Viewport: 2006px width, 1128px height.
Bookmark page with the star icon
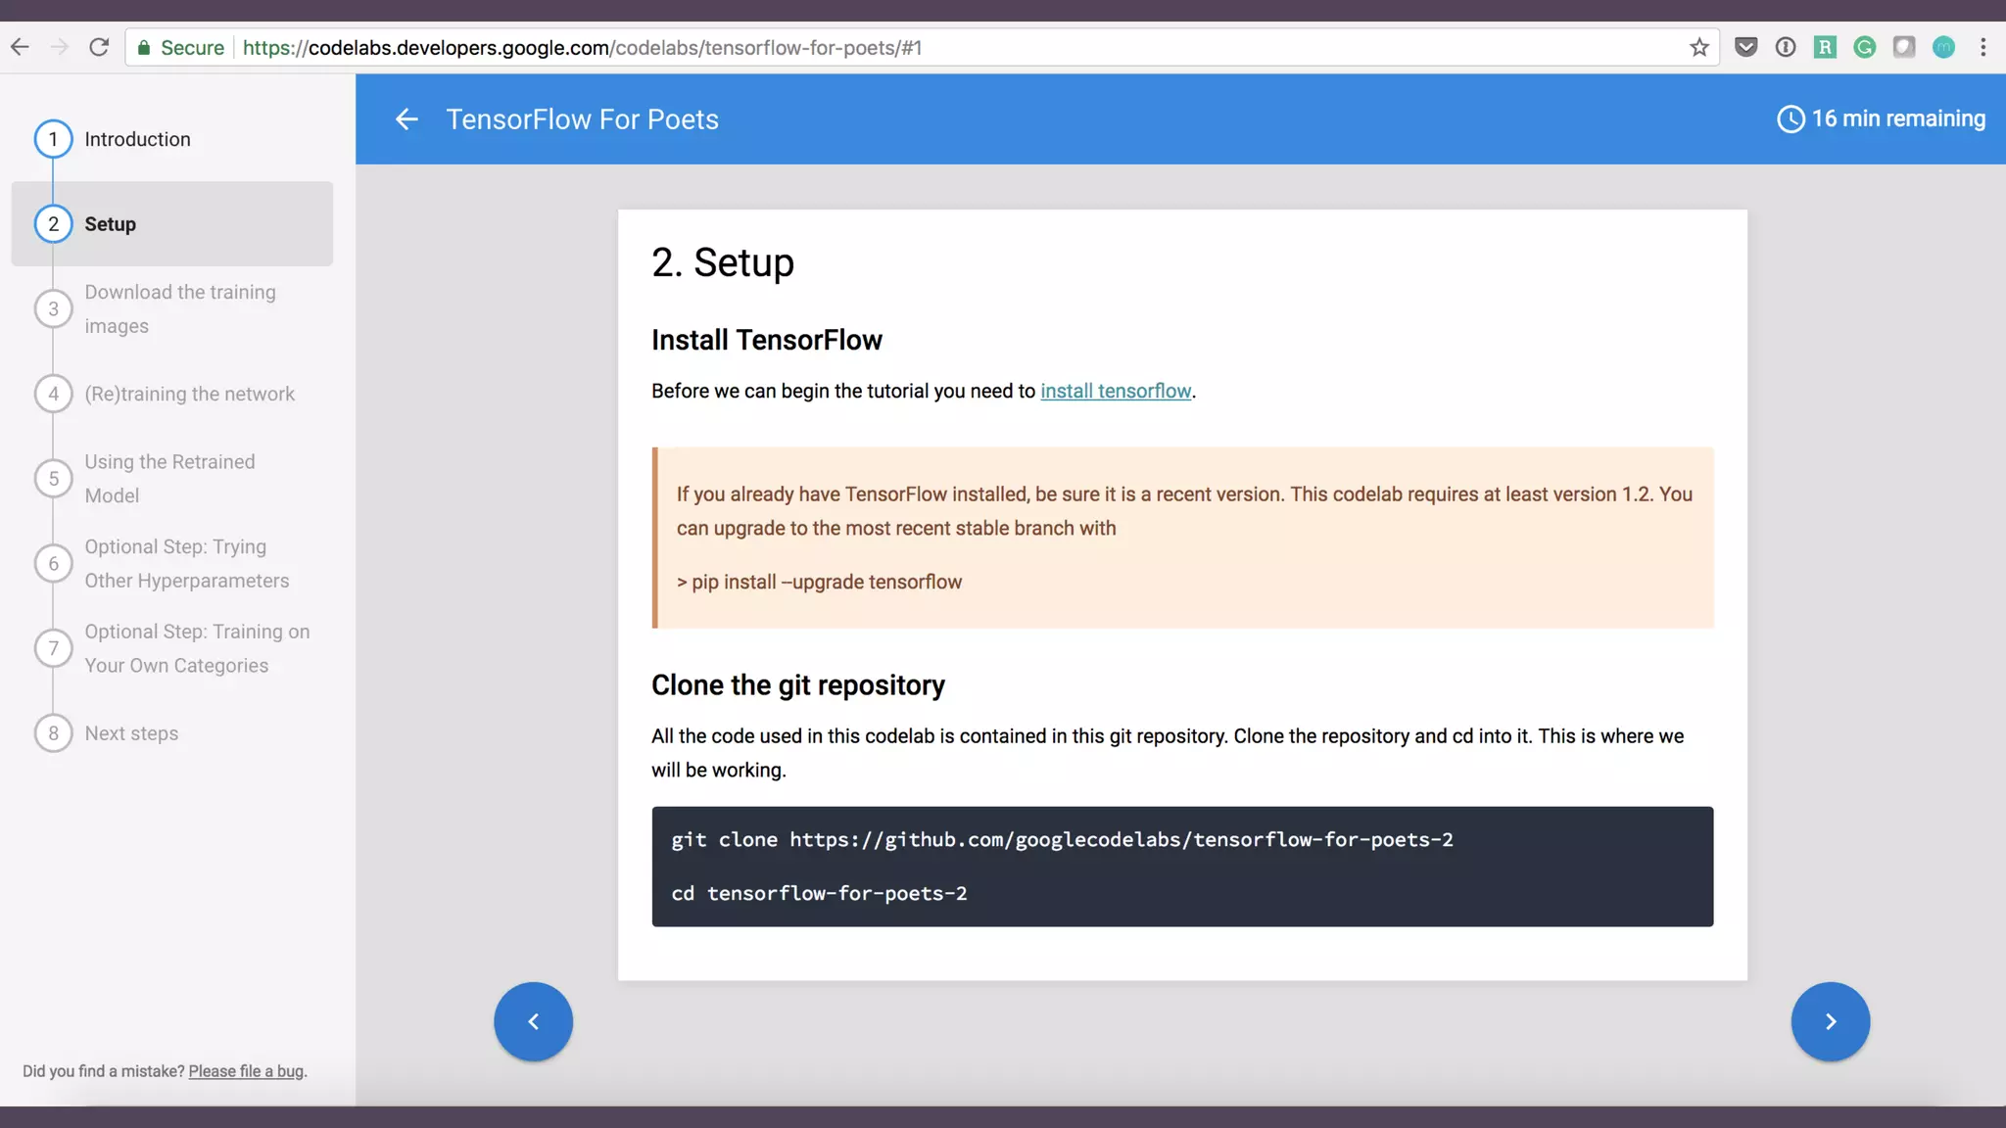pyautogui.click(x=1699, y=47)
